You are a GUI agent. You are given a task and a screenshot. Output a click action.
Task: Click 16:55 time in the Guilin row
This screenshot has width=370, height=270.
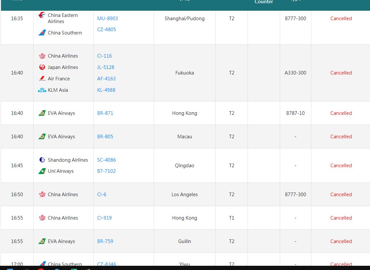pos(17,241)
